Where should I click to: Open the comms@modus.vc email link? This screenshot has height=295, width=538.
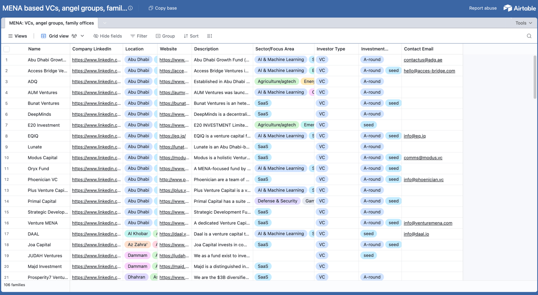(423, 158)
